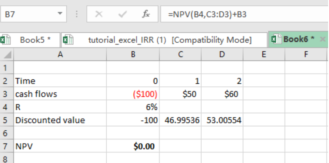
Task: Select row 3 header
Action: (7, 94)
